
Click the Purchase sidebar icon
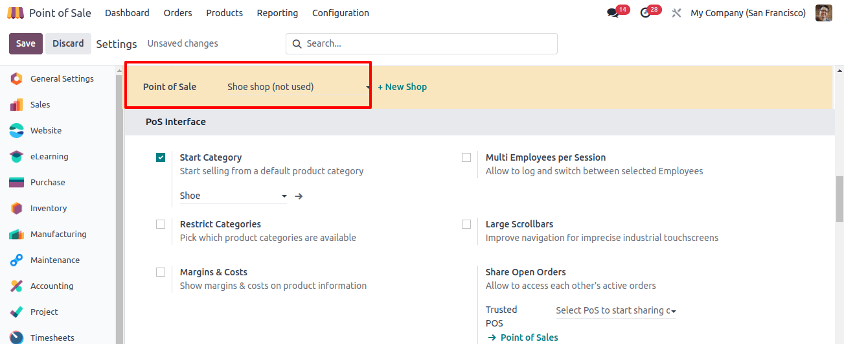pyautogui.click(x=17, y=182)
